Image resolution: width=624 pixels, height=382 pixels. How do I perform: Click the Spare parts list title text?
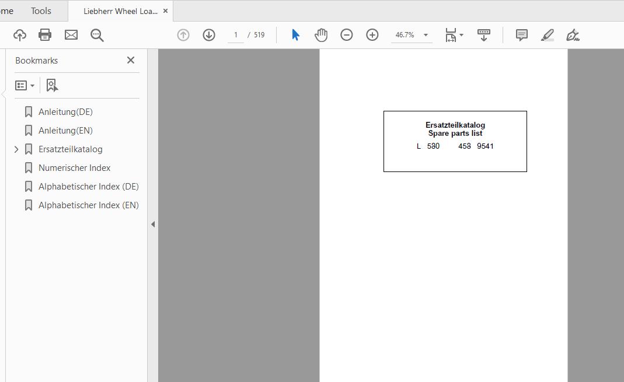coord(455,134)
